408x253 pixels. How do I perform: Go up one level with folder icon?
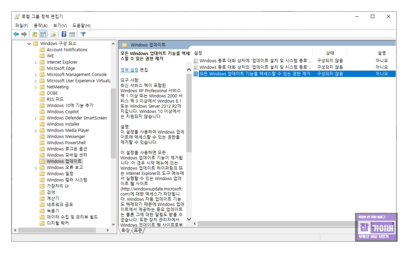pos(35,34)
